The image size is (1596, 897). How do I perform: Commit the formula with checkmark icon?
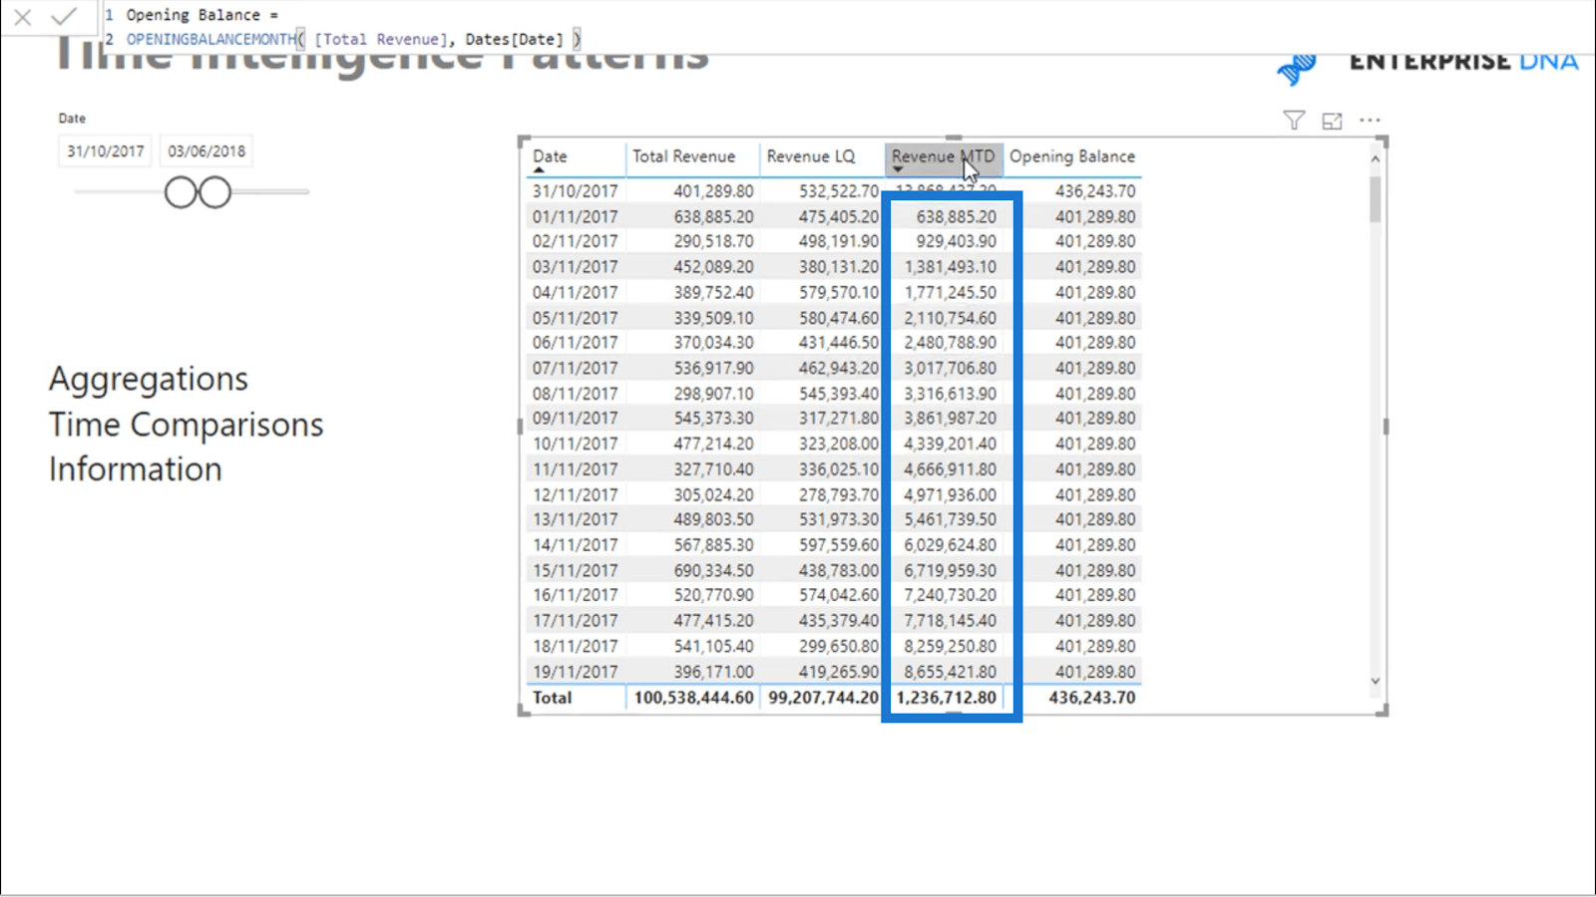click(64, 17)
